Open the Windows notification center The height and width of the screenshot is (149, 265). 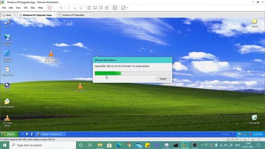(x=258, y=145)
